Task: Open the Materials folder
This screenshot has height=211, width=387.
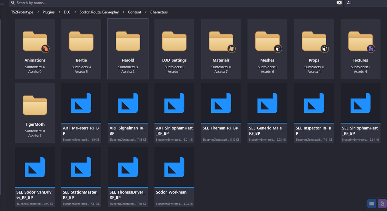Action: pos(221,49)
